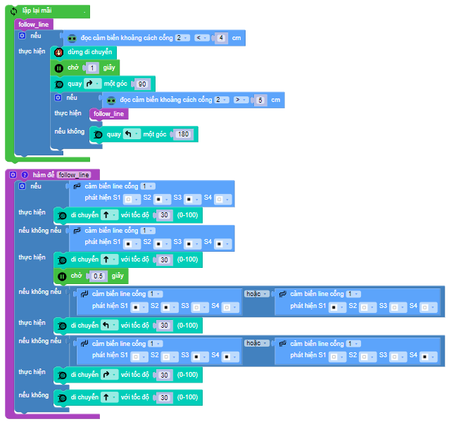Click robot icon on final 'nếu không' di chuyển block
Image resolution: width=449 pixels, height=424 pixels.
tap(62, 398)
